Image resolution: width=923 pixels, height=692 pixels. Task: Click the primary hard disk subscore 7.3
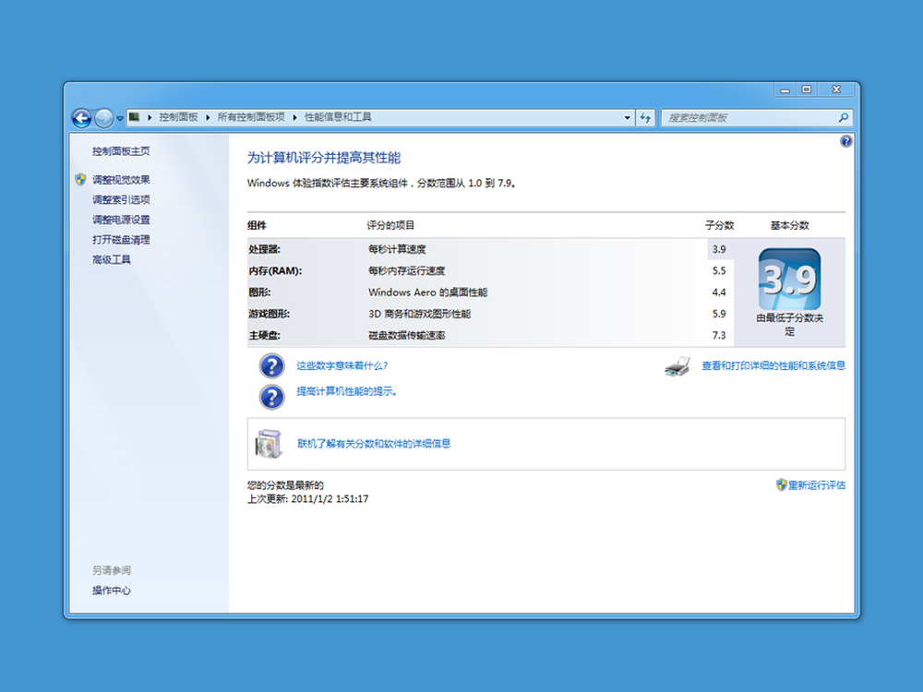[719, 336]
